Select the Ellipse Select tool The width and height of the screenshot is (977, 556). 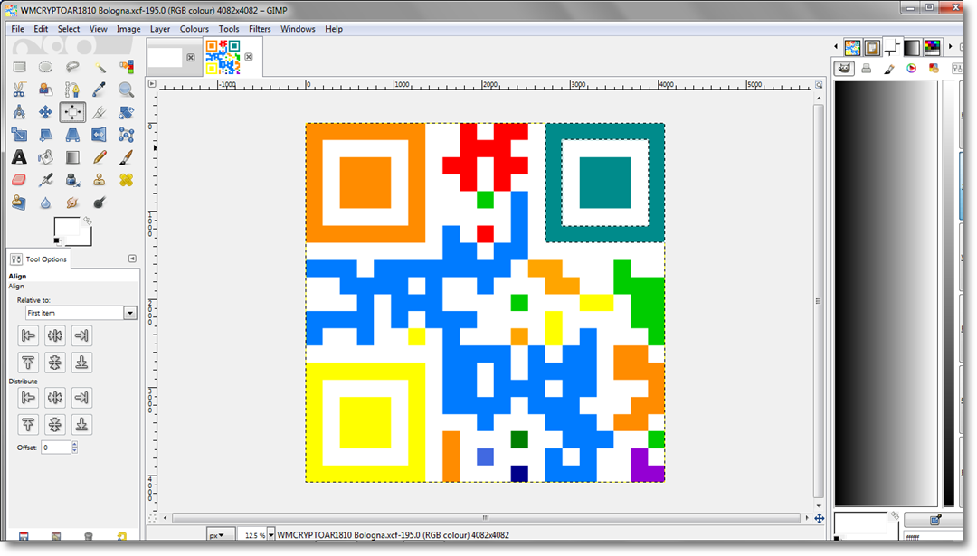pos(45,67)
